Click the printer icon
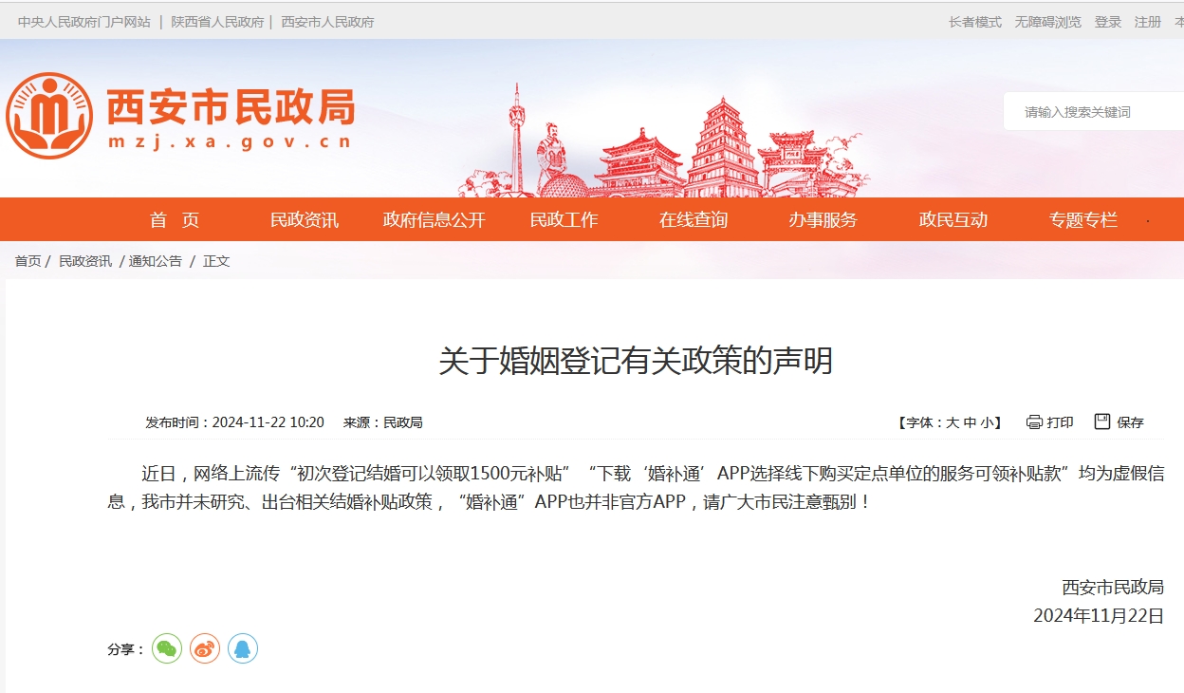 pyautogui.click(x=1034, y=422)
